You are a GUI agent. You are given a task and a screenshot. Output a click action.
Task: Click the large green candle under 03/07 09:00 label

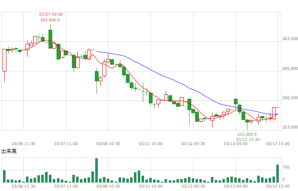[50, 39]
